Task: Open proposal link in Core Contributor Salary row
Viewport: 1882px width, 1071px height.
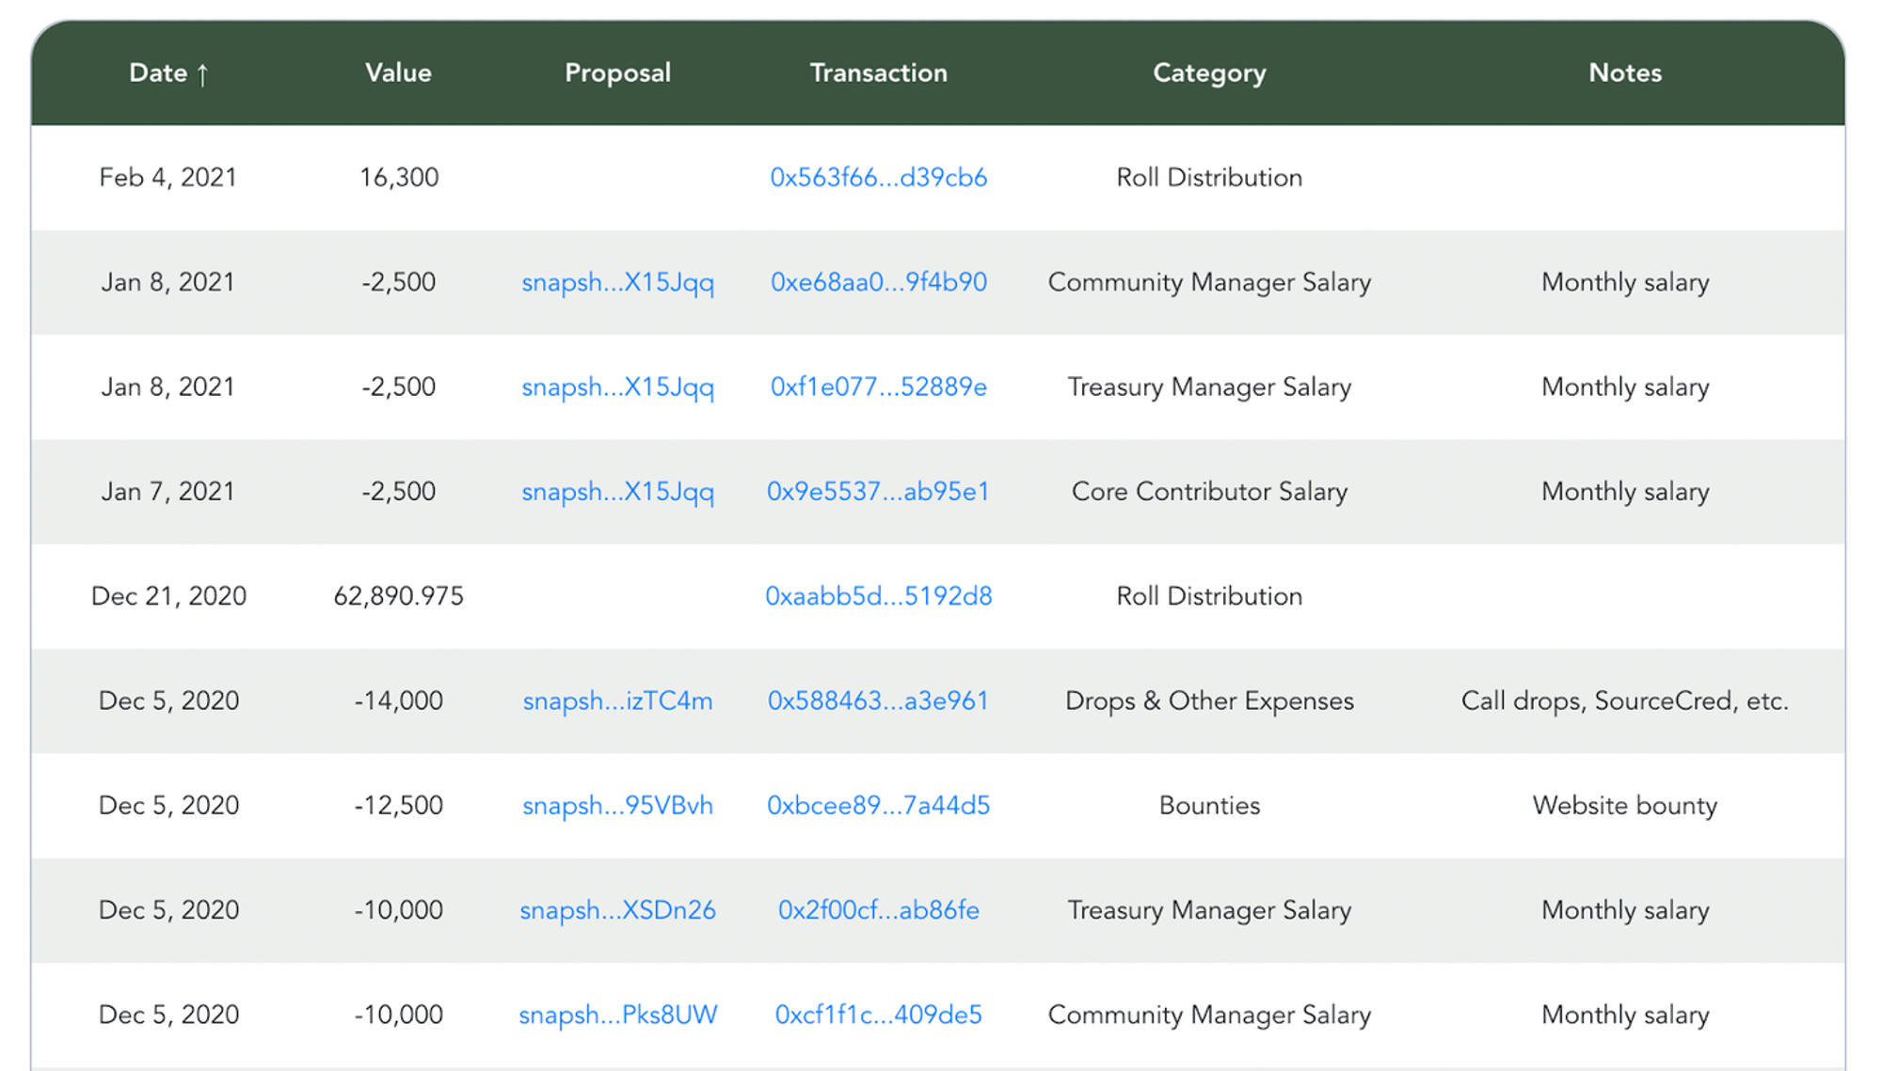Action: [x=617, y=492]
